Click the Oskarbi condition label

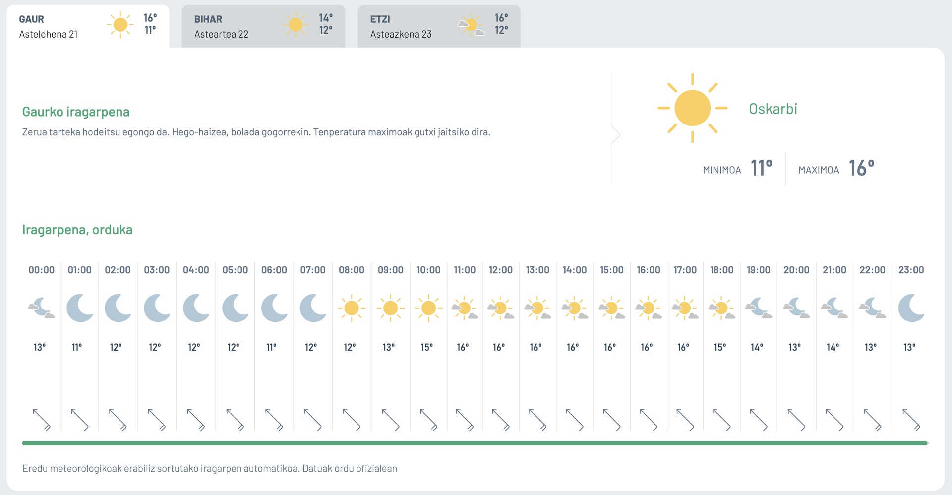773,109
